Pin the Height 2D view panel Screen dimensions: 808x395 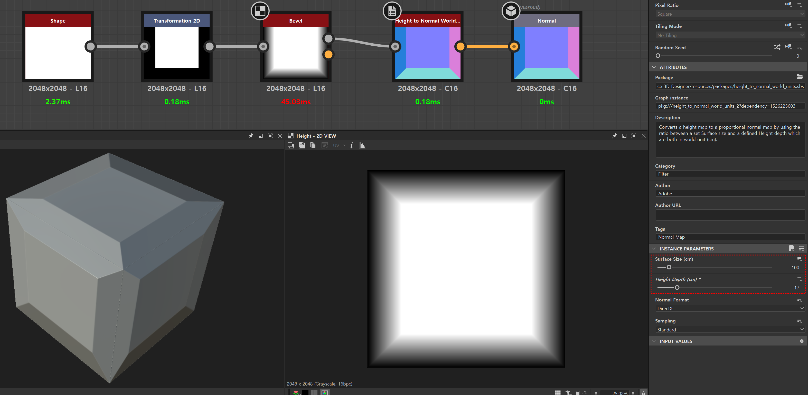[x=614, y=136]
